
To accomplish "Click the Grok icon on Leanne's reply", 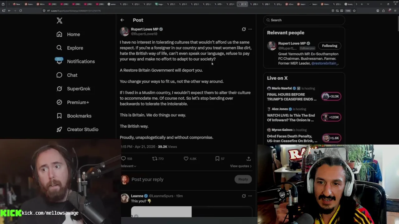I will [x=244, y=196].
